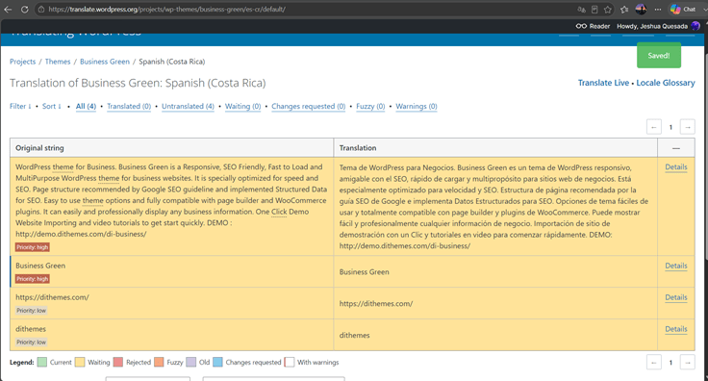Open Details for https://dithemes.com/ string
This screenshot has width=708, height=381.
point(676,297)
